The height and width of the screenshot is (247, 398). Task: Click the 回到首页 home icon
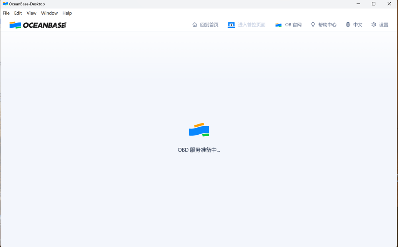(195, 24)
